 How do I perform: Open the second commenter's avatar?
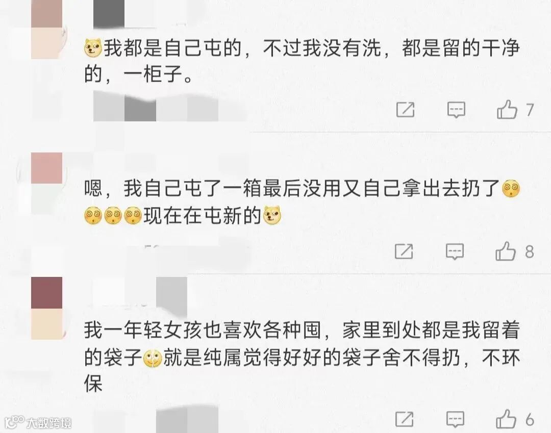tap(47, 183)
